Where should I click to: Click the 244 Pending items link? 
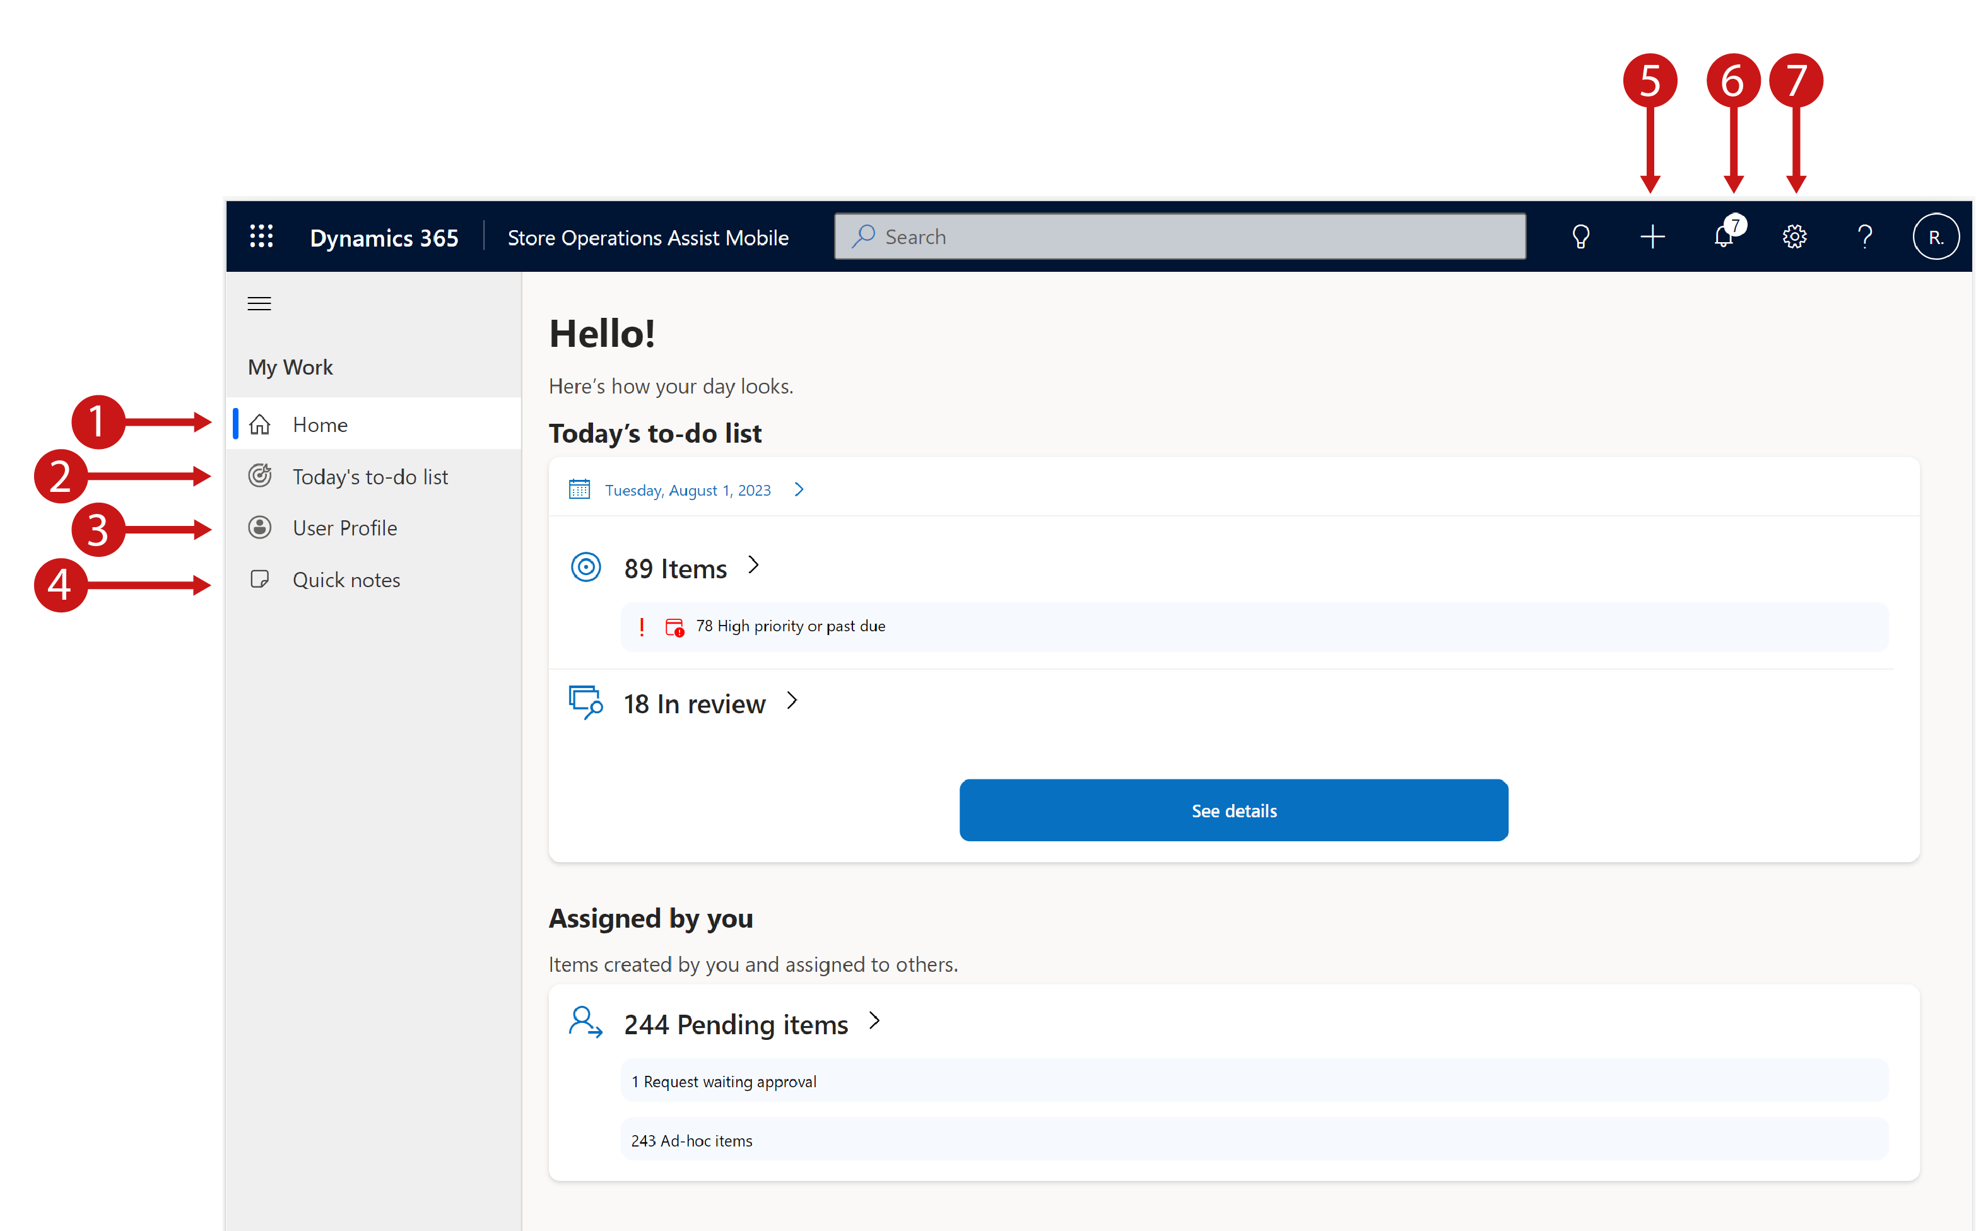point(736,1021)
